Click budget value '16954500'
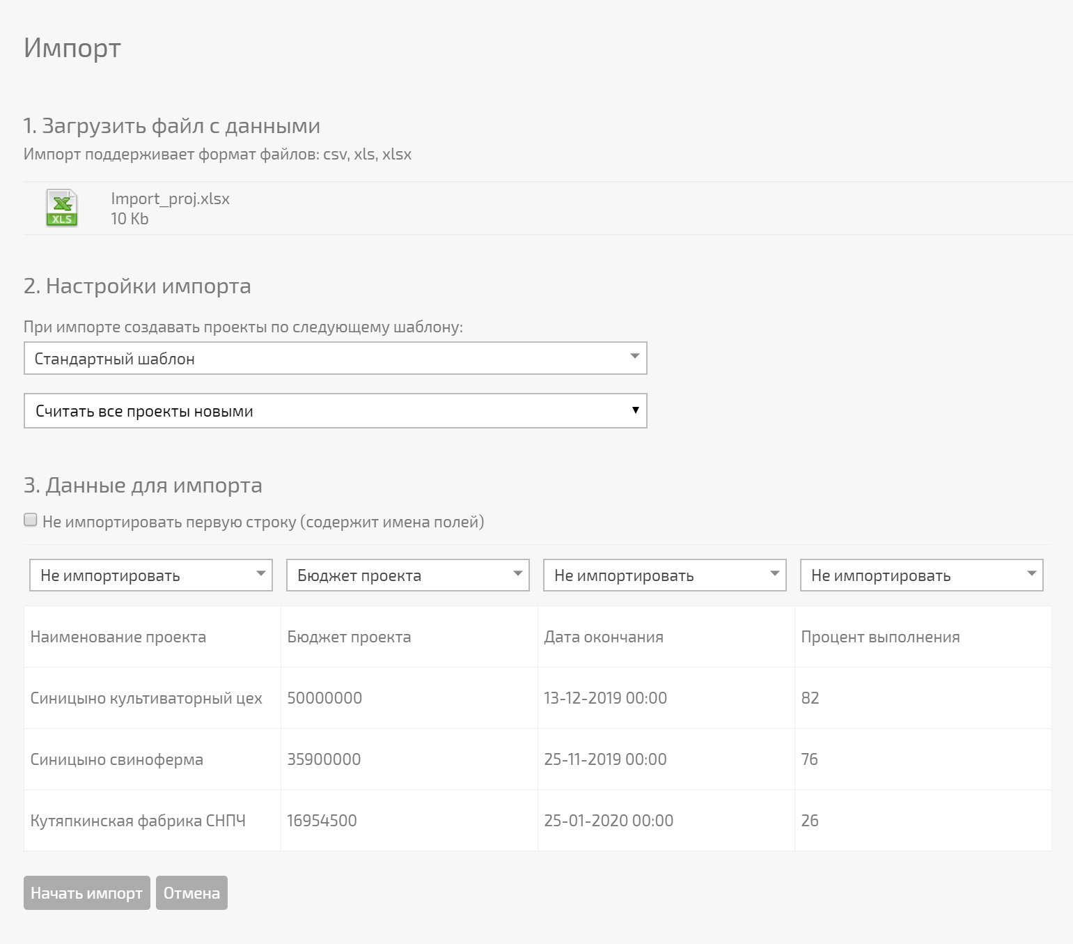 (x=322, y=821)
